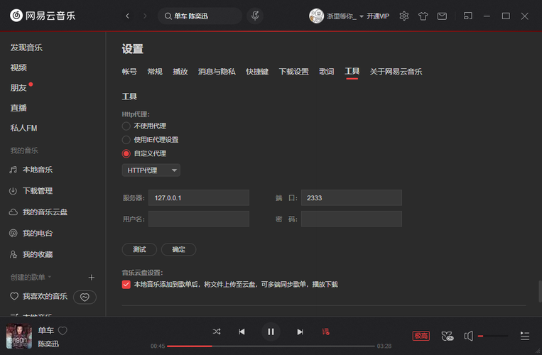Open the HTTP代理 type dropdown
Screen dimensions: 542x355
151,170
